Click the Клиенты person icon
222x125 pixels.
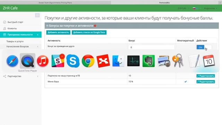tap(5, 28)
